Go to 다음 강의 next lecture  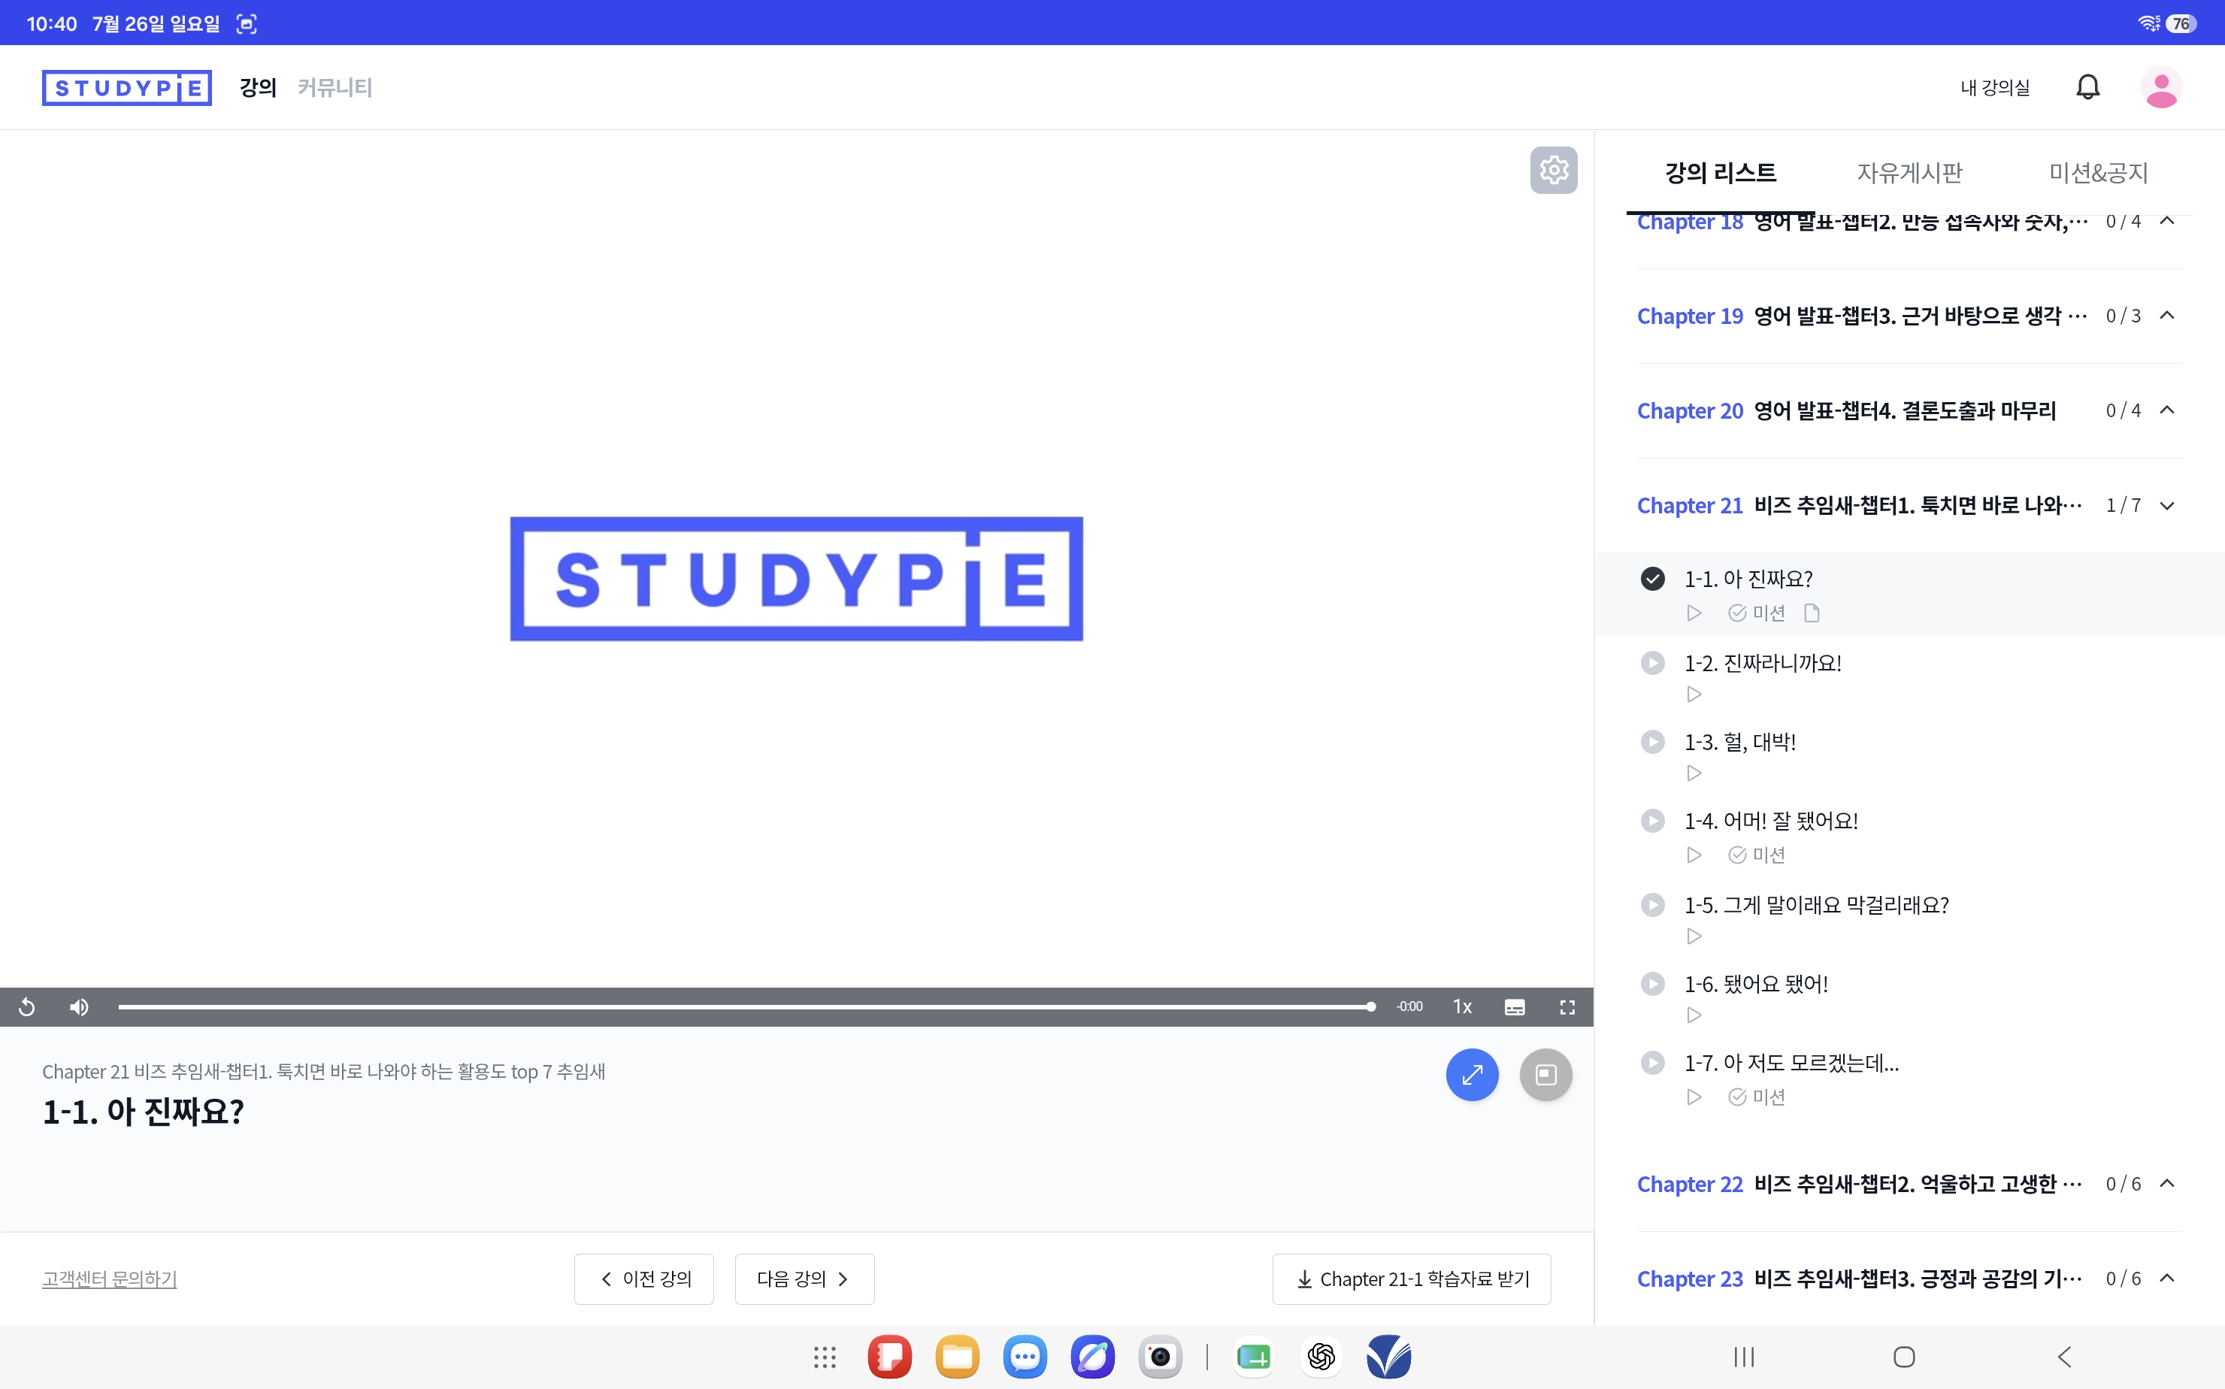point(804,1279)
